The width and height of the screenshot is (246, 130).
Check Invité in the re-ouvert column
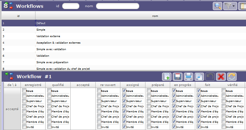point(99,126)
